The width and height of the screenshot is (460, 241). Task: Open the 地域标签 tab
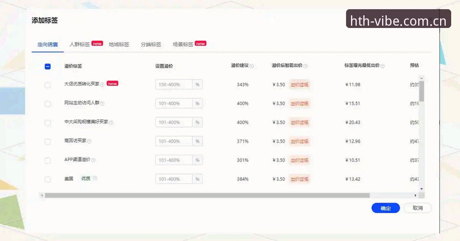coord(119,44)
